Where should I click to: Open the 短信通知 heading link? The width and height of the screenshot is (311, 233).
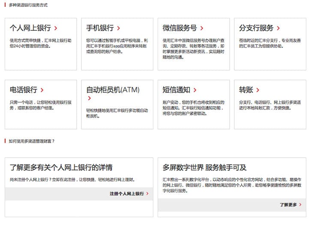176,90
